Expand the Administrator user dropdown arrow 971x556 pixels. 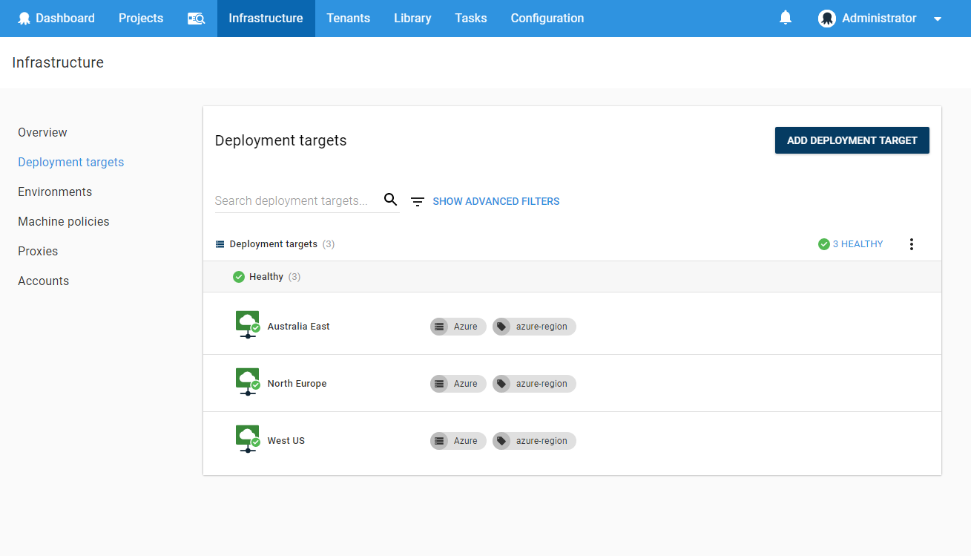click(938, 19)
